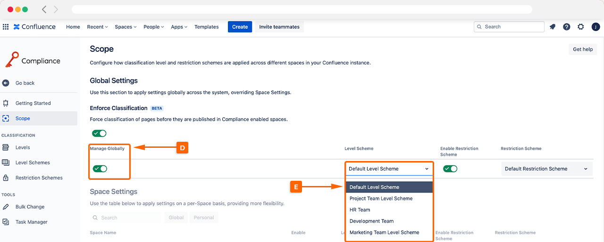The height and width of the screenshot is (242, 604).
Task: Disable the Manage Globally toggle
Action: click(100, 169)
